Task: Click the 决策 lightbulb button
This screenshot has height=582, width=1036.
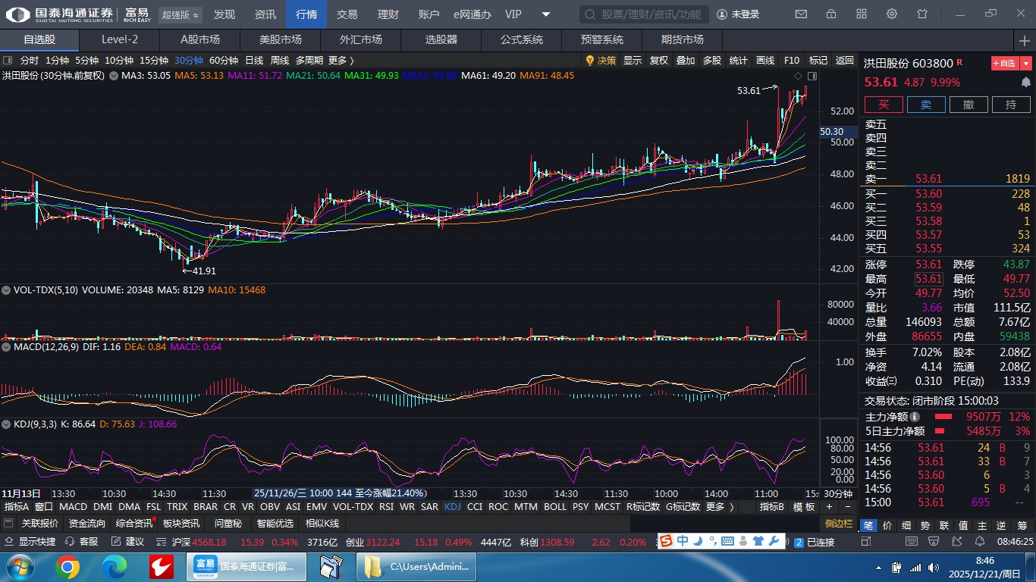Action: tap(601, 61)
